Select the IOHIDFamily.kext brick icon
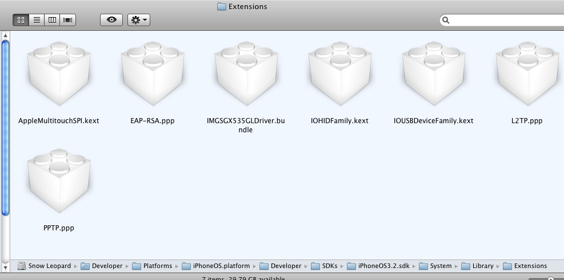The height and width of the screenshot is (280, 564). tap(340, 74)
